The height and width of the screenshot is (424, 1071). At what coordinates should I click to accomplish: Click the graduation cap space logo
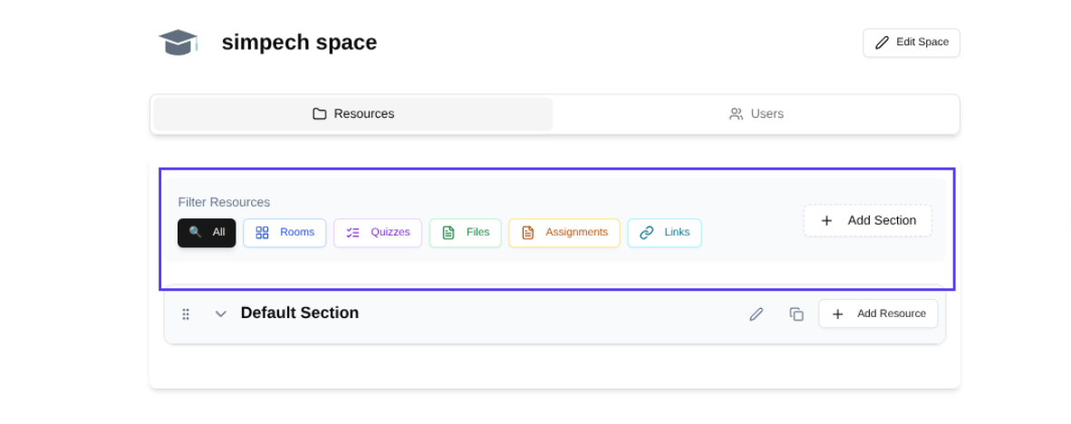(178, 43)
